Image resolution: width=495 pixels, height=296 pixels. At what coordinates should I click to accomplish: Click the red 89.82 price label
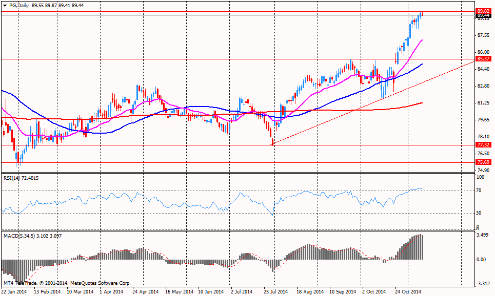pyautogui.click(x=482, y=11)
